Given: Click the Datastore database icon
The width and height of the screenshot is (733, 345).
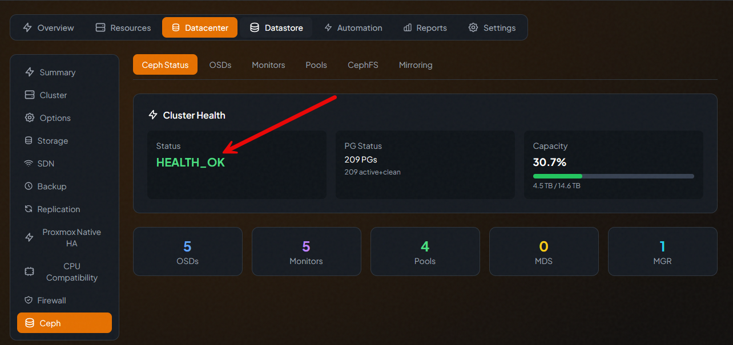Looking at the screenshot, I should tap(255, 27).
